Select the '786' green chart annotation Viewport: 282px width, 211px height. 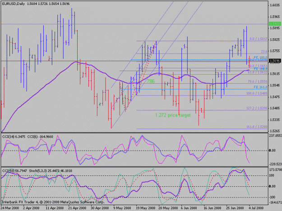click(151, 81)
